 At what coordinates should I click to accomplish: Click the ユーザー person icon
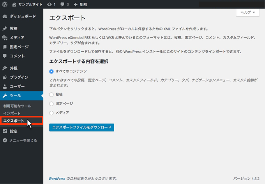point(5,86)
